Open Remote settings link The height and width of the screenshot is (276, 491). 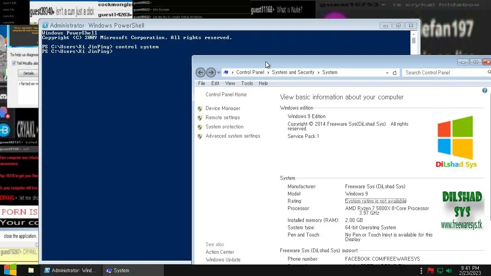tap(222, 117)
